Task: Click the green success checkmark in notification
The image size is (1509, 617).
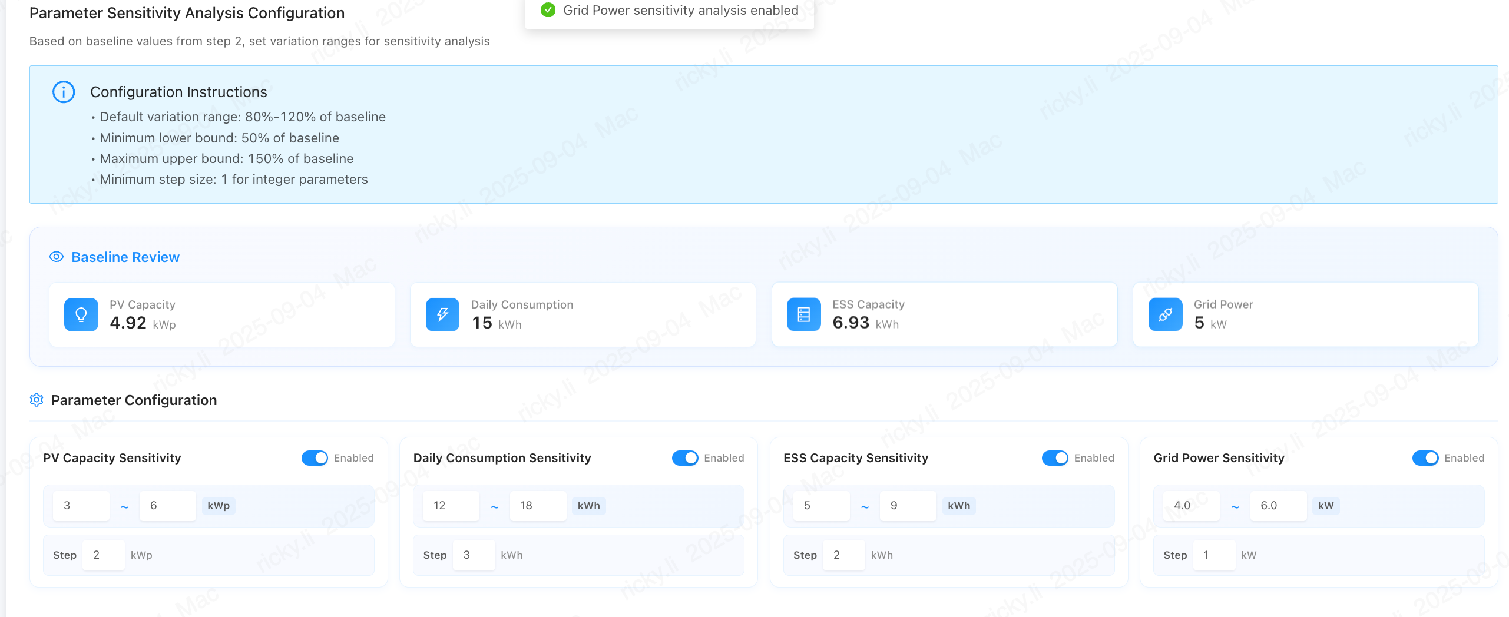Action: (x=548, y=10)
